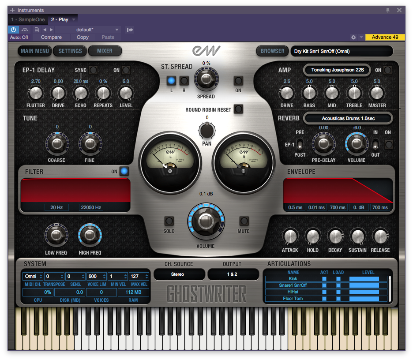Expand the arrow beside the gear icon
The height and width of the screenshot is (360, 413).
pos(361,37)
